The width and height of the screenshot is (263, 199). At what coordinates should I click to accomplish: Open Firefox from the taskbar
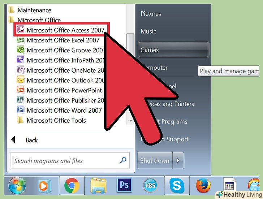point(203,186)
